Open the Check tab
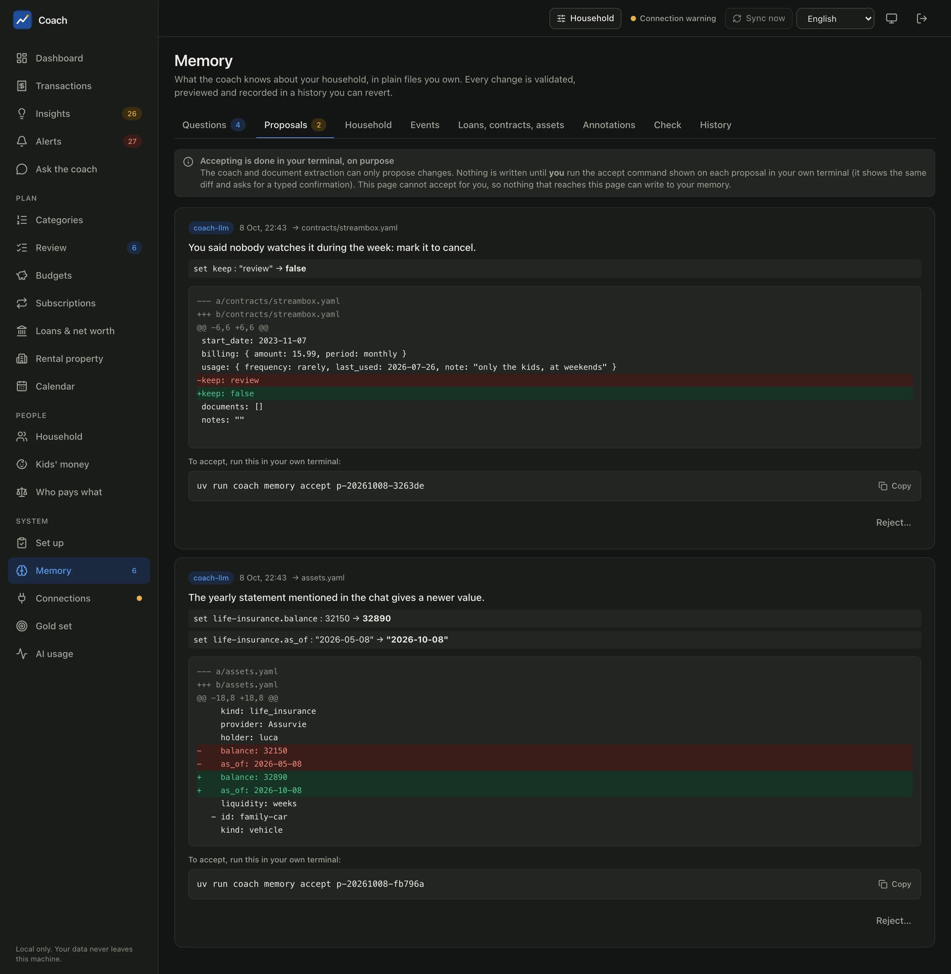Image resolution: width=951 pixels, height=974 pixels. click(667, 125)
